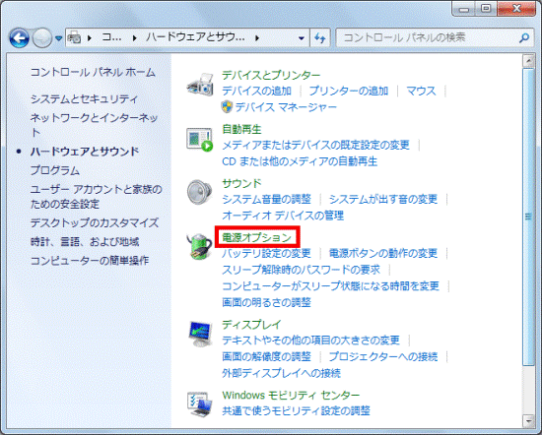Click the magnifier search icon
542x435 pixels.
click(x=524, y=37)
